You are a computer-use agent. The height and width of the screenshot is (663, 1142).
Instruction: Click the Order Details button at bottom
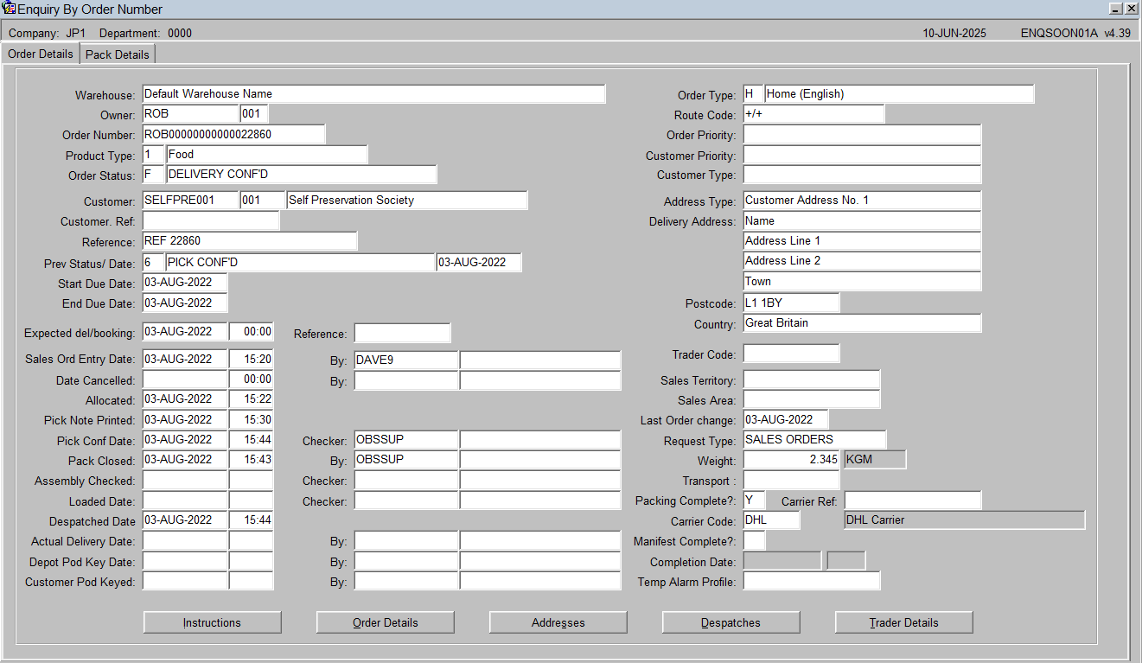(x=385, y=622)
